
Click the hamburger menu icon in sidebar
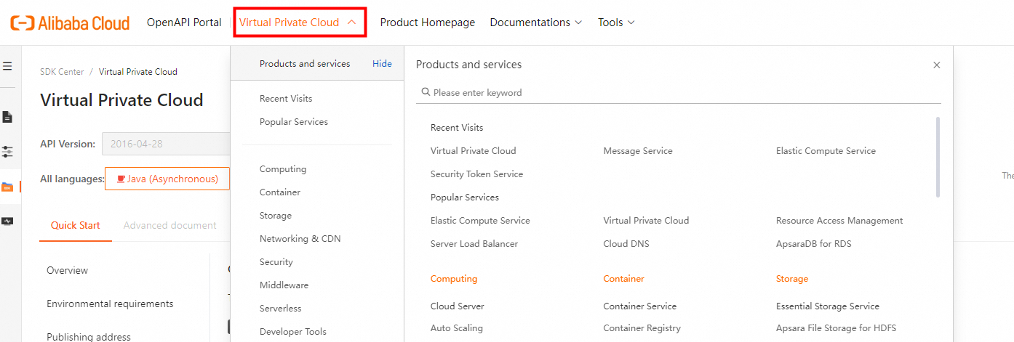click(x=7, y=66)
